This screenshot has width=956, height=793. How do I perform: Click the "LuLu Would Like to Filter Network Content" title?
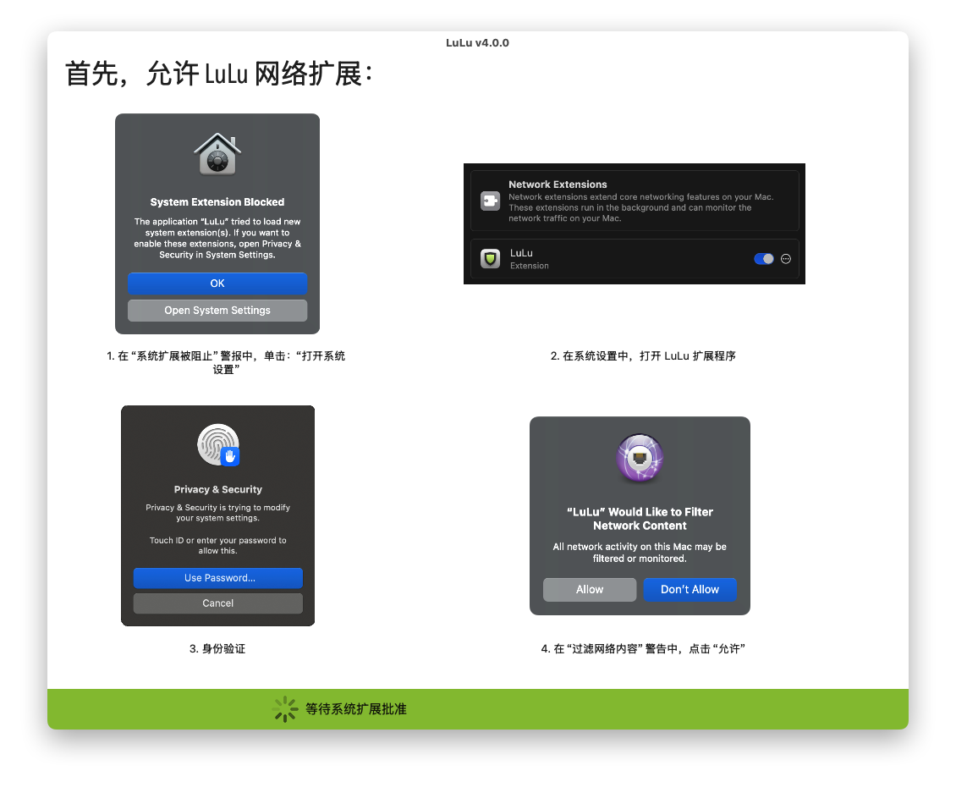coord(640,519)
